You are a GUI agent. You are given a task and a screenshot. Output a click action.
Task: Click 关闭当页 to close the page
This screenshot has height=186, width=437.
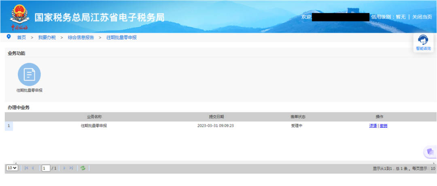click(422, 17)
